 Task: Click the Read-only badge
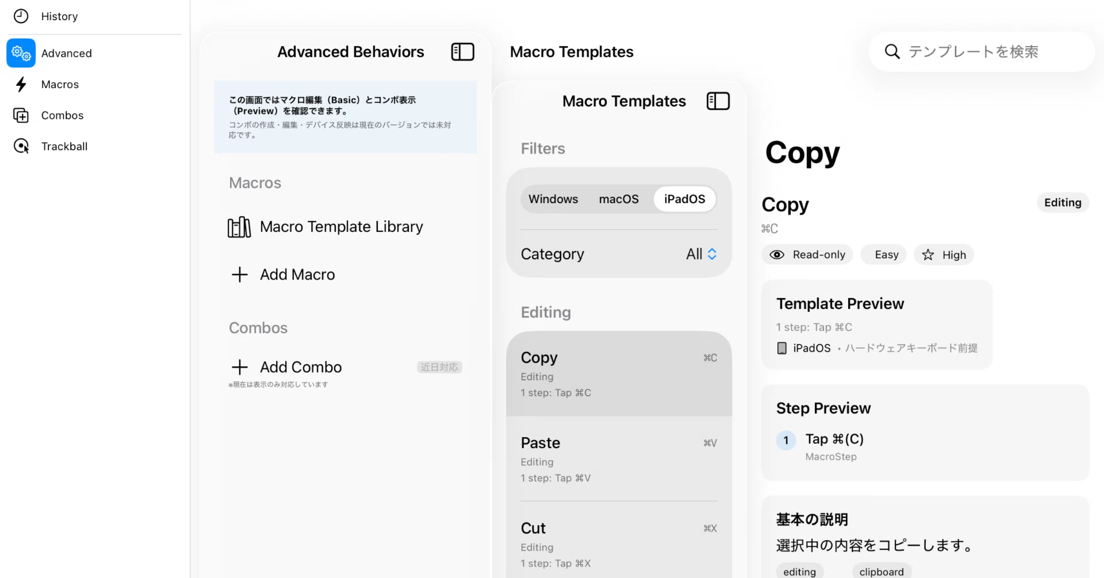tap(807, 255)
